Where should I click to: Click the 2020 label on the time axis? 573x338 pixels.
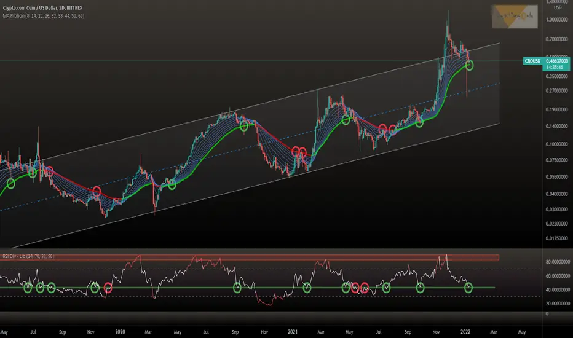120,332
